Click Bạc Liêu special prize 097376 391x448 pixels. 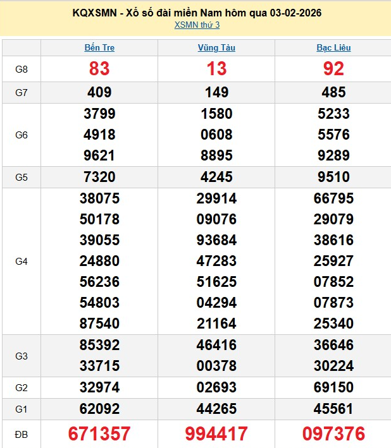coord(333,433)
